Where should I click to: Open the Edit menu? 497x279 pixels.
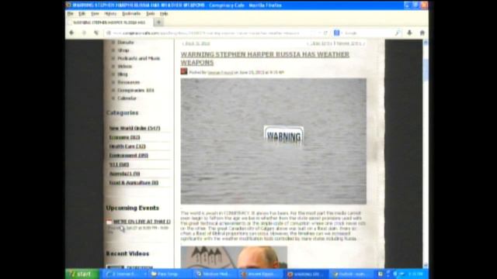(x=82, y=14)
